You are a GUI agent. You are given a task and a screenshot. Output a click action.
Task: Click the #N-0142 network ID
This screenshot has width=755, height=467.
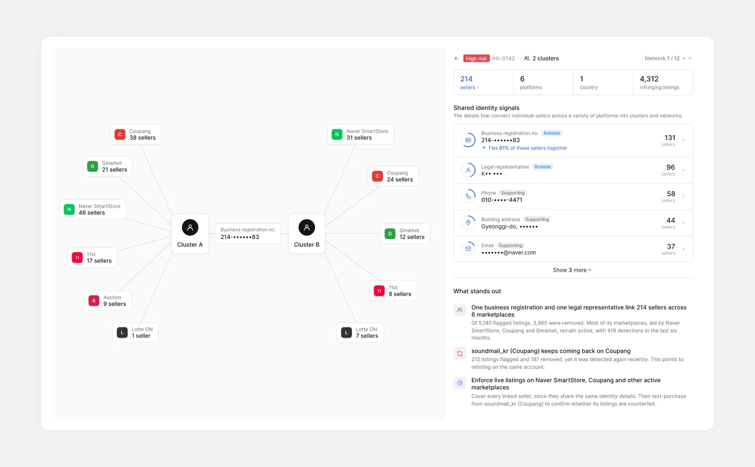[x=503, y=58]
